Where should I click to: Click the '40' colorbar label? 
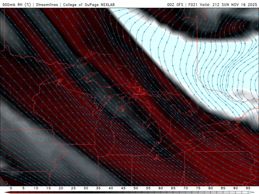pyautogui.click(x=111, y=188)
